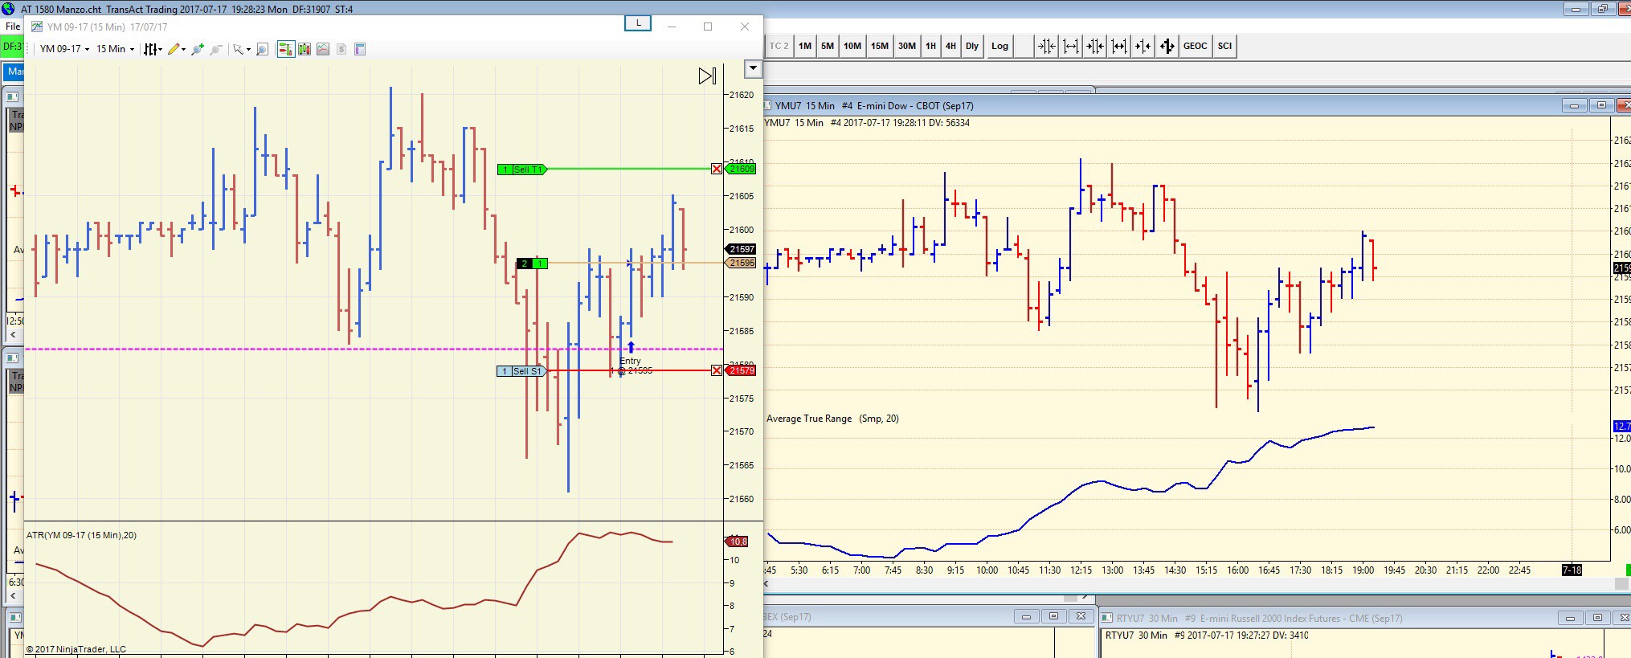Click the ATR(YM 09-17 (15 Min),20) indicator label

(81, 535)
